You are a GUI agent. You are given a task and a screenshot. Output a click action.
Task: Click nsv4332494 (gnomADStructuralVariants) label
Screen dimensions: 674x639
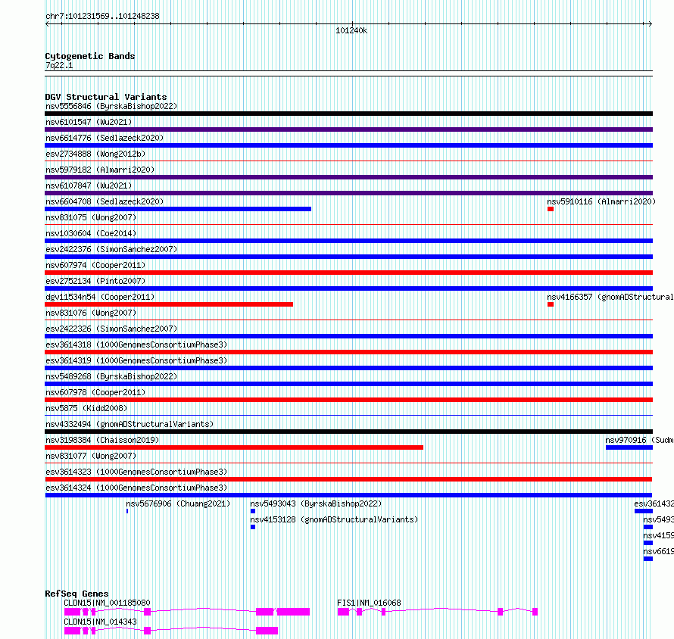[x=129, y=424]
